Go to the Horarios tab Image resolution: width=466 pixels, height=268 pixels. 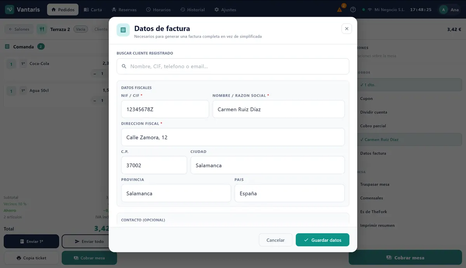pyautogui.click(x=158, y=10)
